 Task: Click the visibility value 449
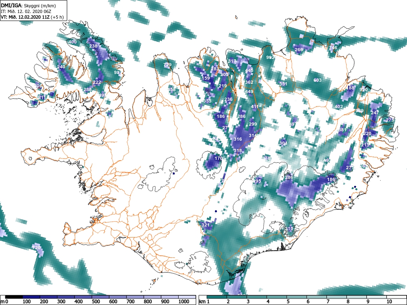[249, 91]
